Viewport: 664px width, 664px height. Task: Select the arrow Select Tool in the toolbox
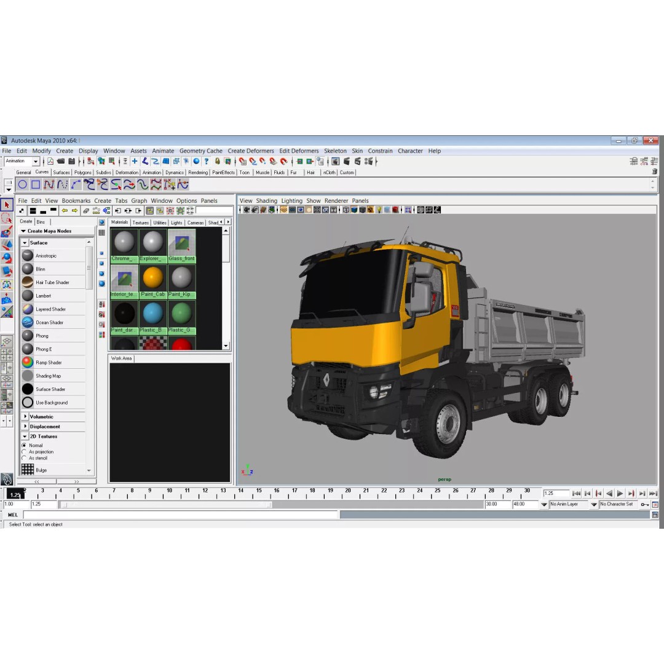tap(7, 205)
